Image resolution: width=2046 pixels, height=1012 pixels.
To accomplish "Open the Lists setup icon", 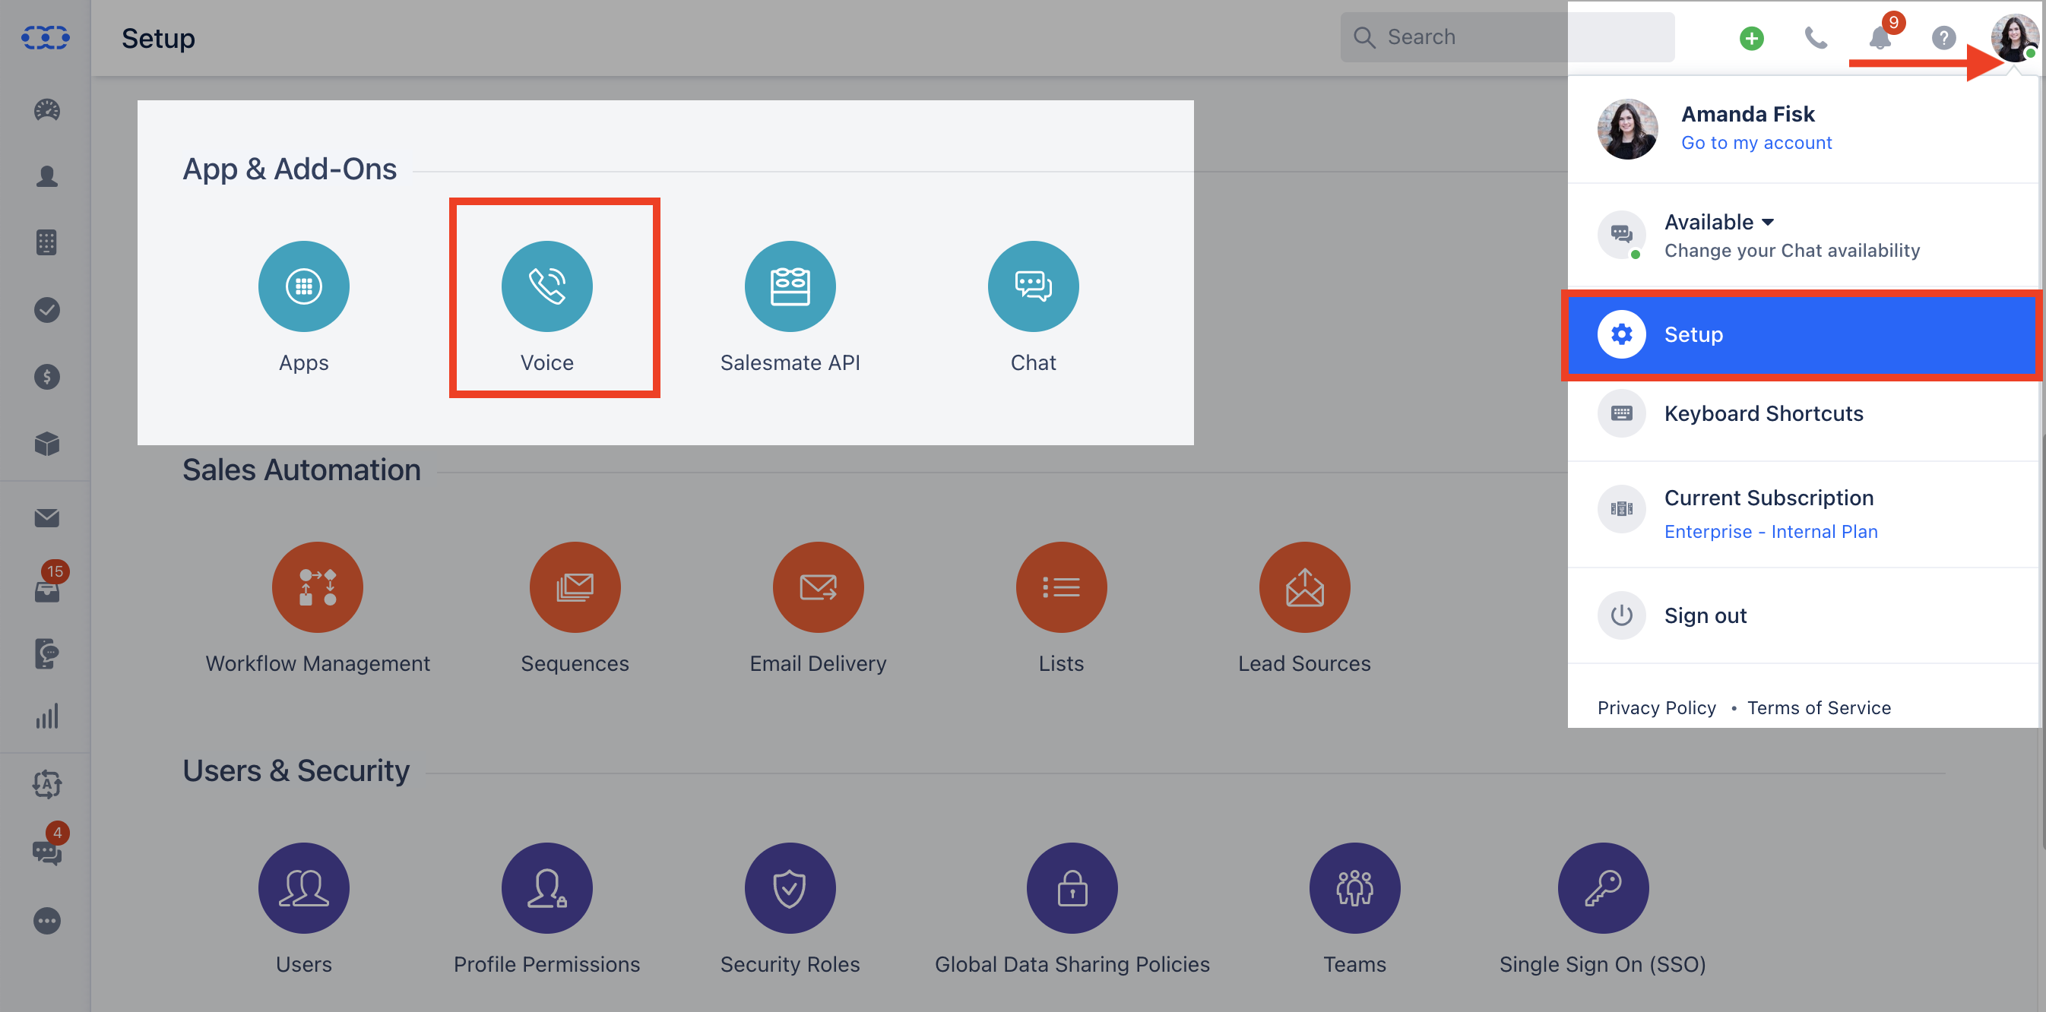I will [1060, 587].
